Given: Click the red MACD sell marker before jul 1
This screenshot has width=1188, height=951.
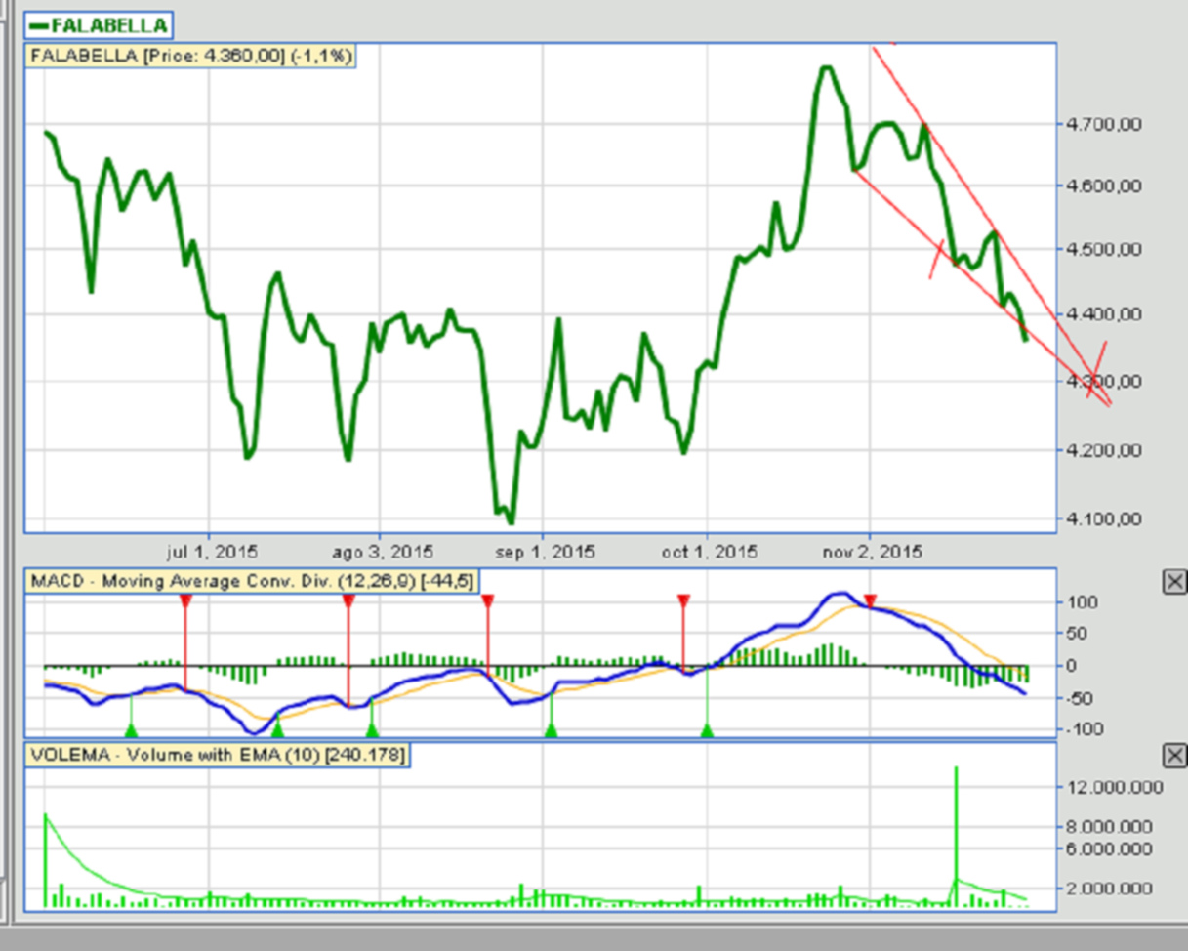Looking at the screenshot, I should (x=185, y=601).
